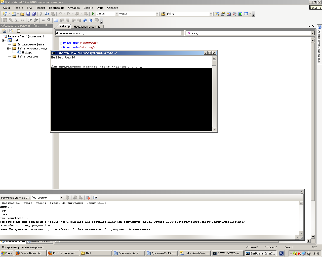Switch to the ЛИЯ folder taskbar button

pyautogui.click(x=96, y=253)
